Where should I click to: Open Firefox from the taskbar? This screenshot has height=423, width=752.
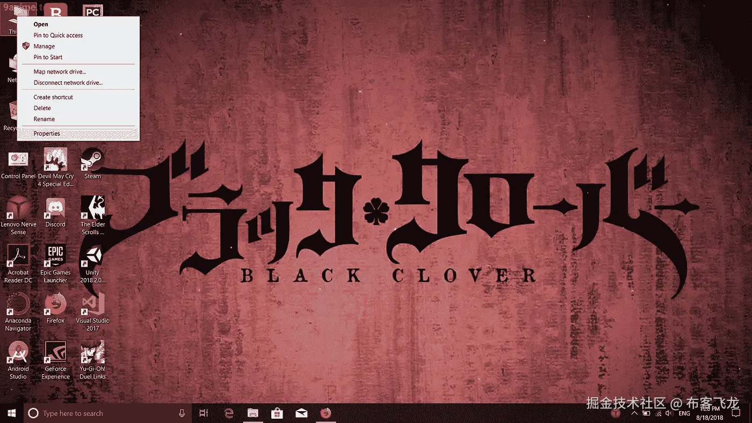(326, 413)
